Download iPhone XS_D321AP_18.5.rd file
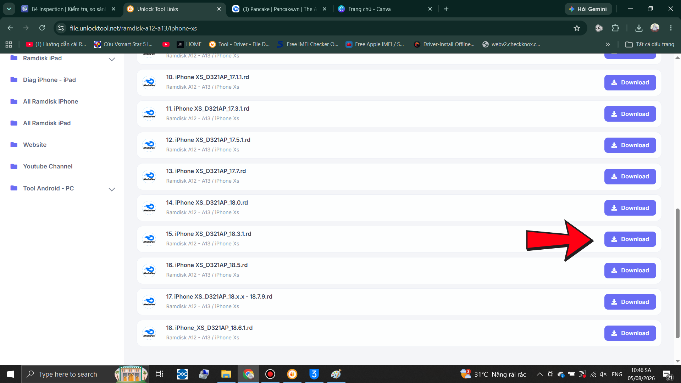681x383 pixels. [x=630, y=271]
